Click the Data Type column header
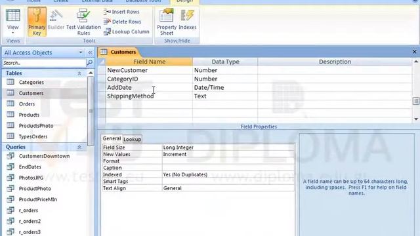The height and width of the screenshot is (236, 420). click(x=225, y=62)
